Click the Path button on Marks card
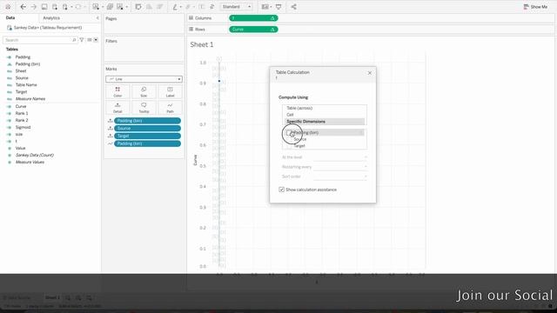 coord(171,108)
